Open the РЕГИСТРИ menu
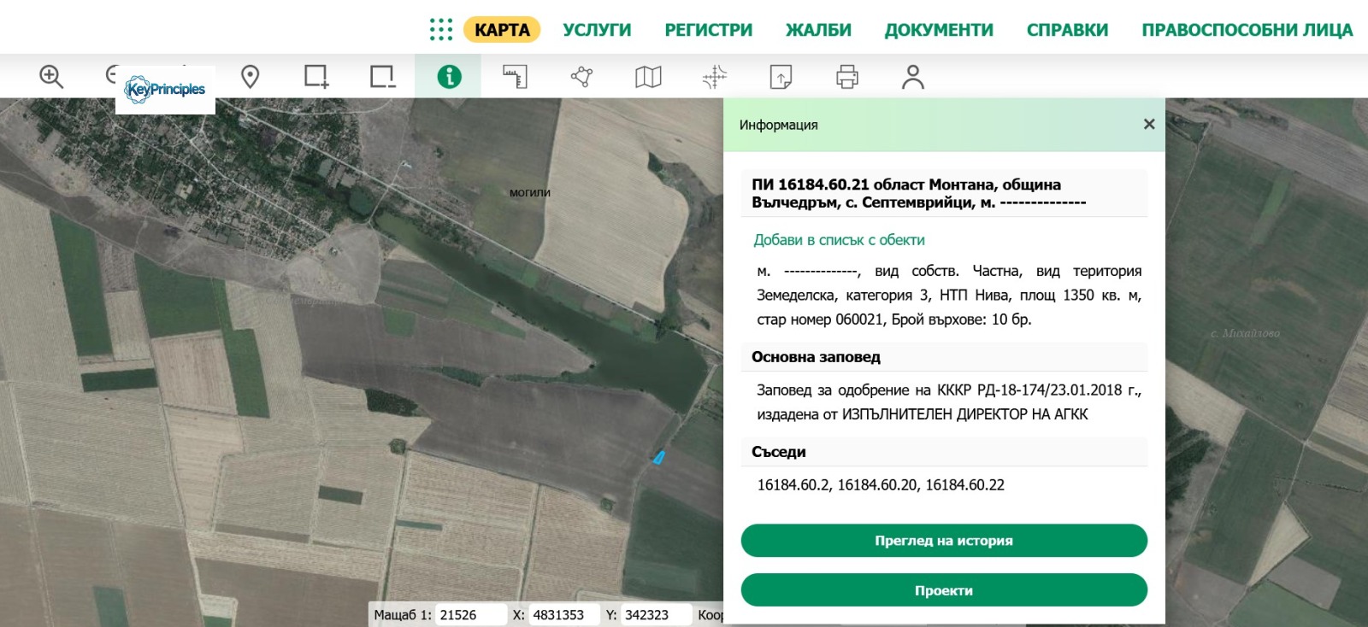This screenshot has height=627, width=1368. point(709,30)
